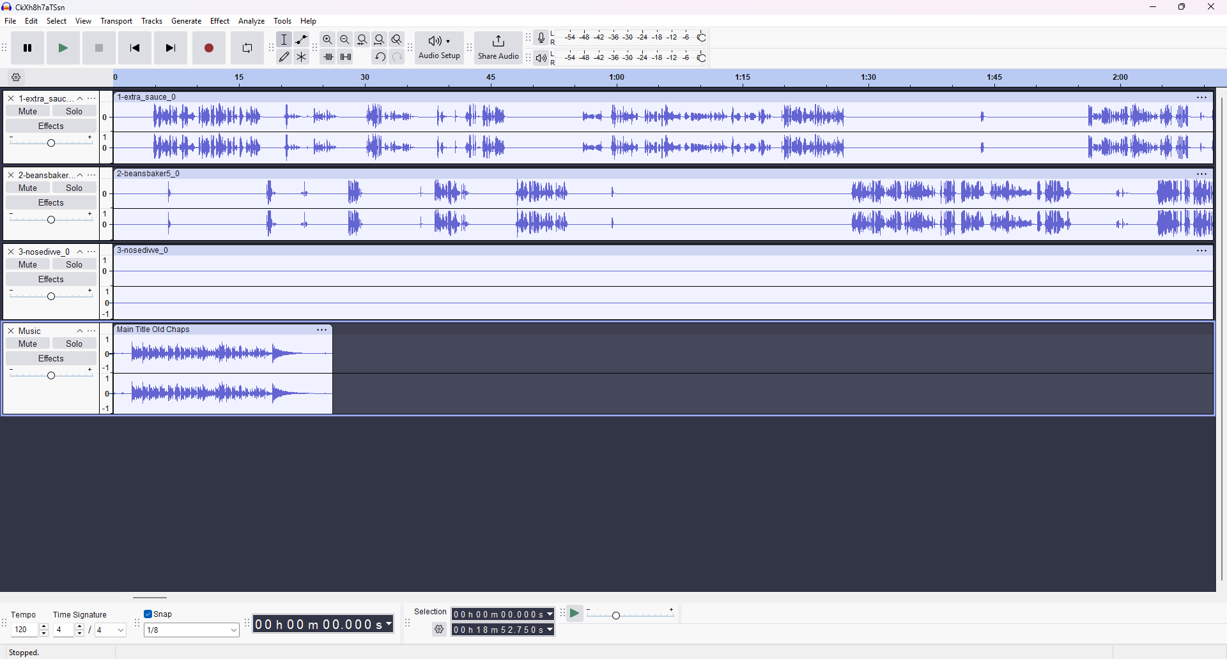Enable the Multi-tool asterisk icon
This screenshot has width=1227, height=659.
tap(302, 57)
